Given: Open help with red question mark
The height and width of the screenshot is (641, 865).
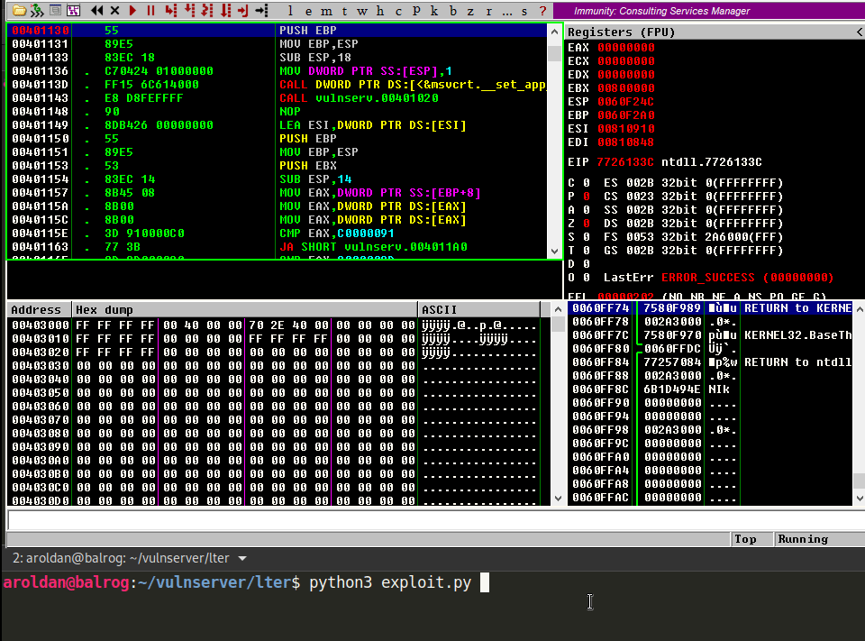Looking at the screenshot, I should pos(542,11).
